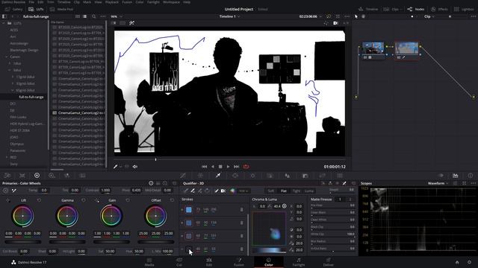Open the Lightbox view

pyautogui.click(x=464, y=9)
